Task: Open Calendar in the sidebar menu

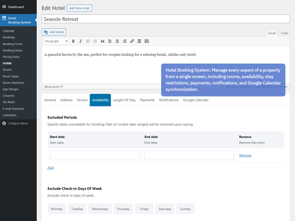Action: [9, 31]
